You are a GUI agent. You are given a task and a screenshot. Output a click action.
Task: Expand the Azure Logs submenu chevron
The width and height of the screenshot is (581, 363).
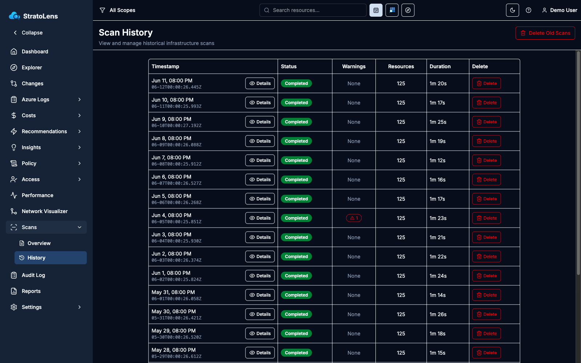click(80, 99)
